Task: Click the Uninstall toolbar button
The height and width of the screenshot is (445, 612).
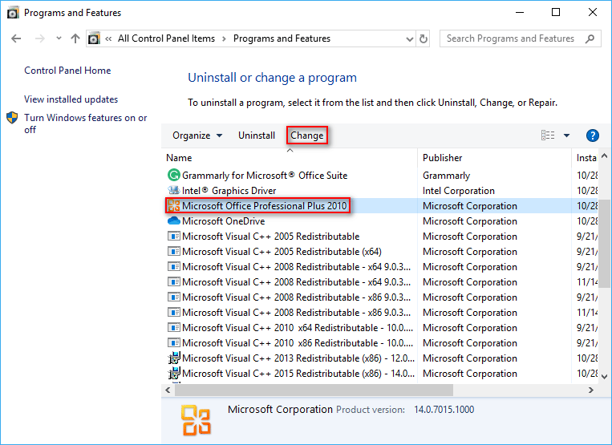Action: tap(257, 136)
